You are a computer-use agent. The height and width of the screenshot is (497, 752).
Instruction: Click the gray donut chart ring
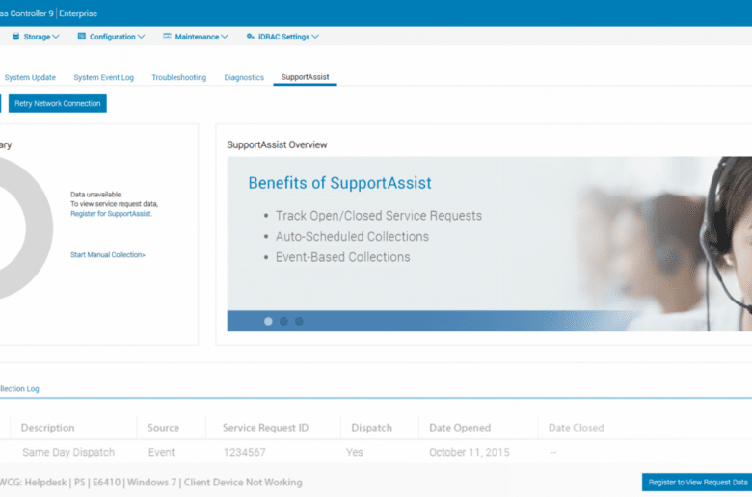[x=39, y=228]
